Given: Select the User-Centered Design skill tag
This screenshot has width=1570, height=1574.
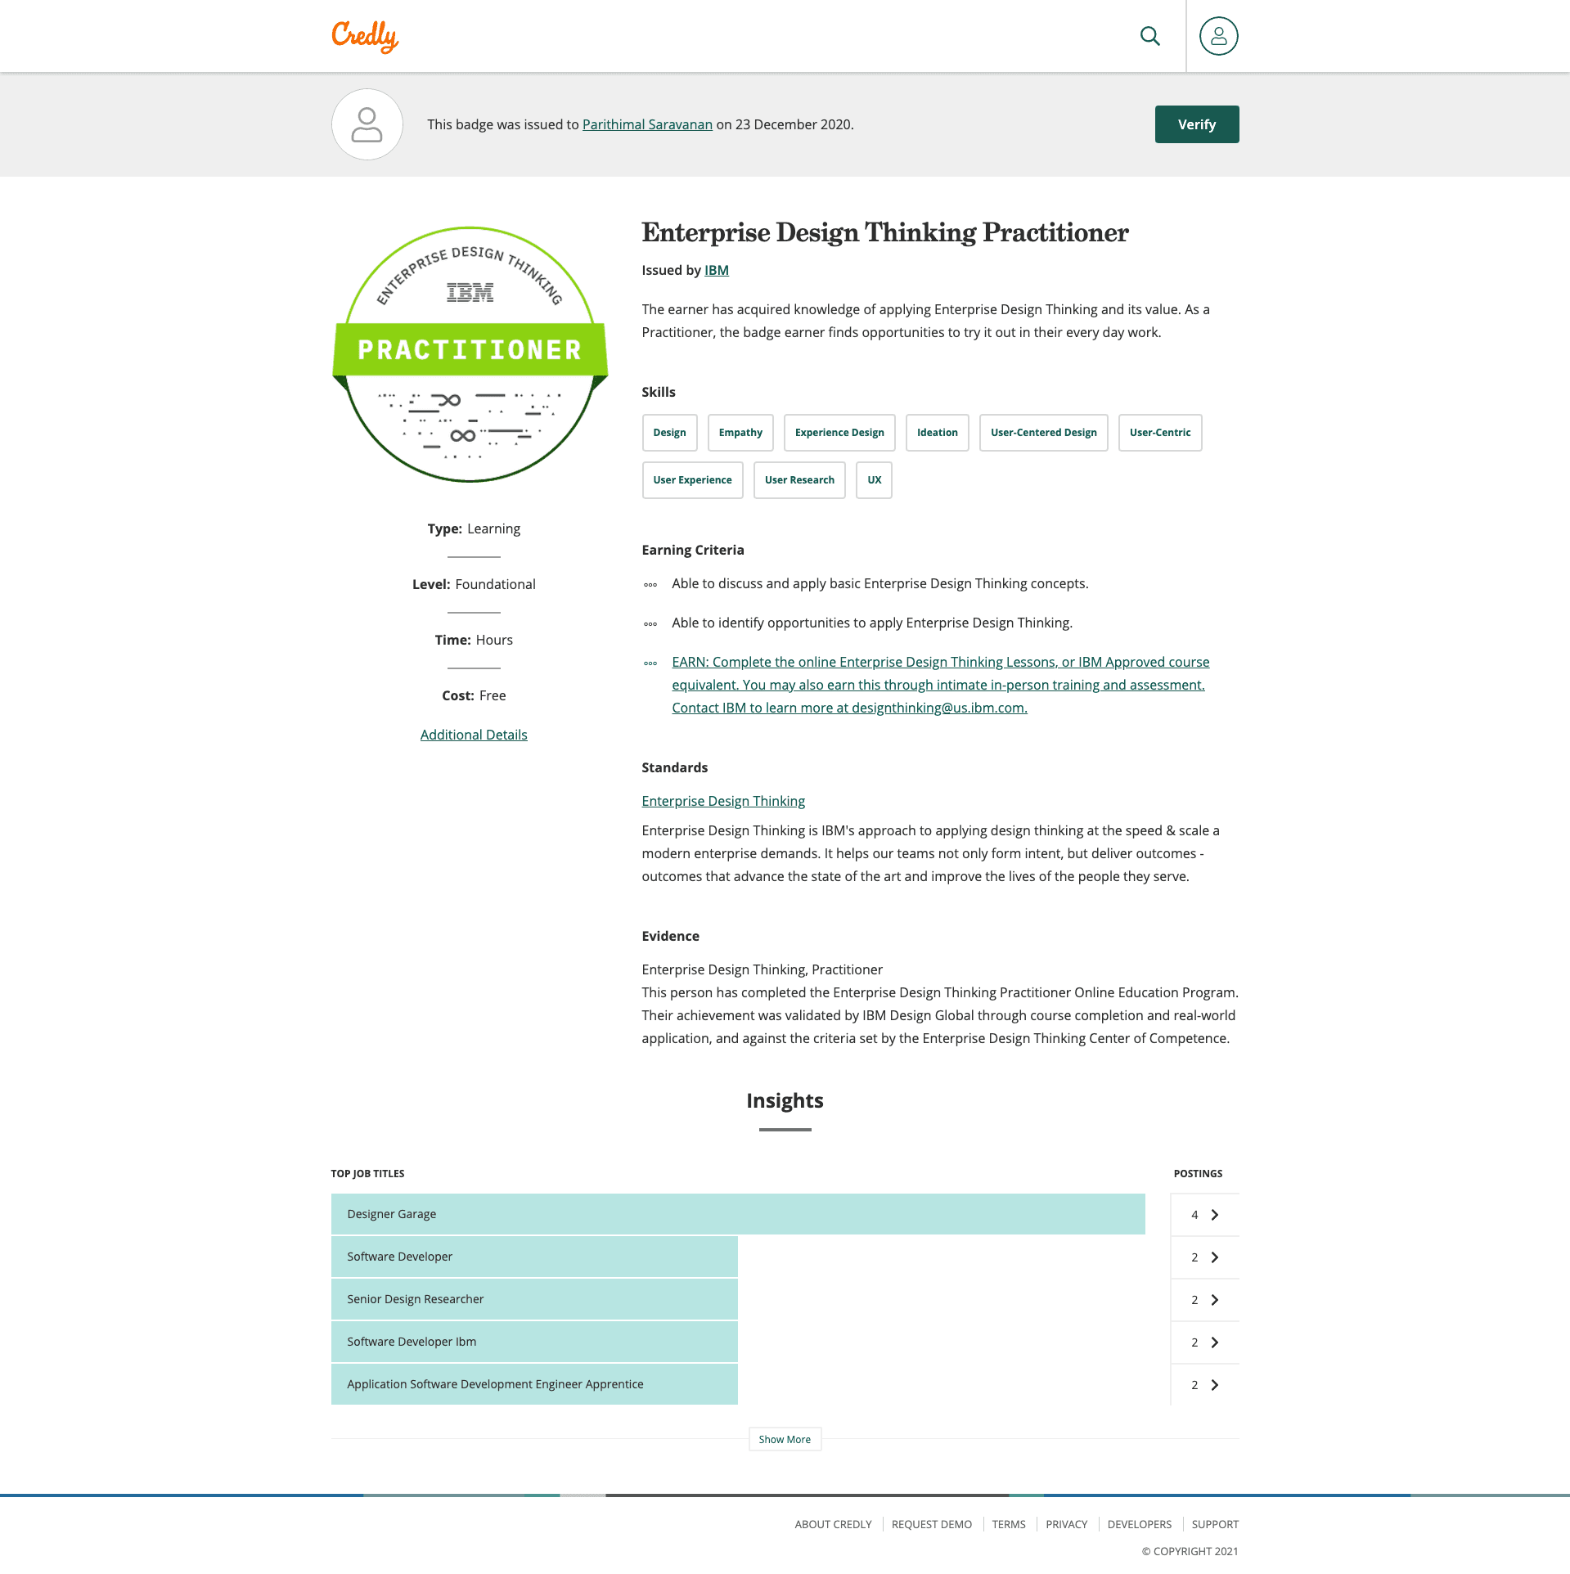Looking at the screenshot, I should (1043, 433).
